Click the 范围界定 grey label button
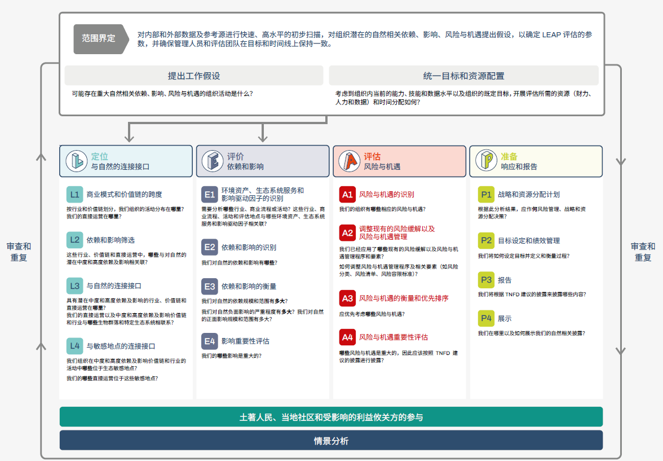 pyautogui.click(x=99, y=39)
